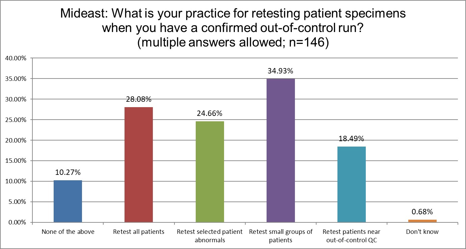Viewport: 466px width, 249px height.
Task: Click the 34.93% data label
Action: [x=281, y=71]
